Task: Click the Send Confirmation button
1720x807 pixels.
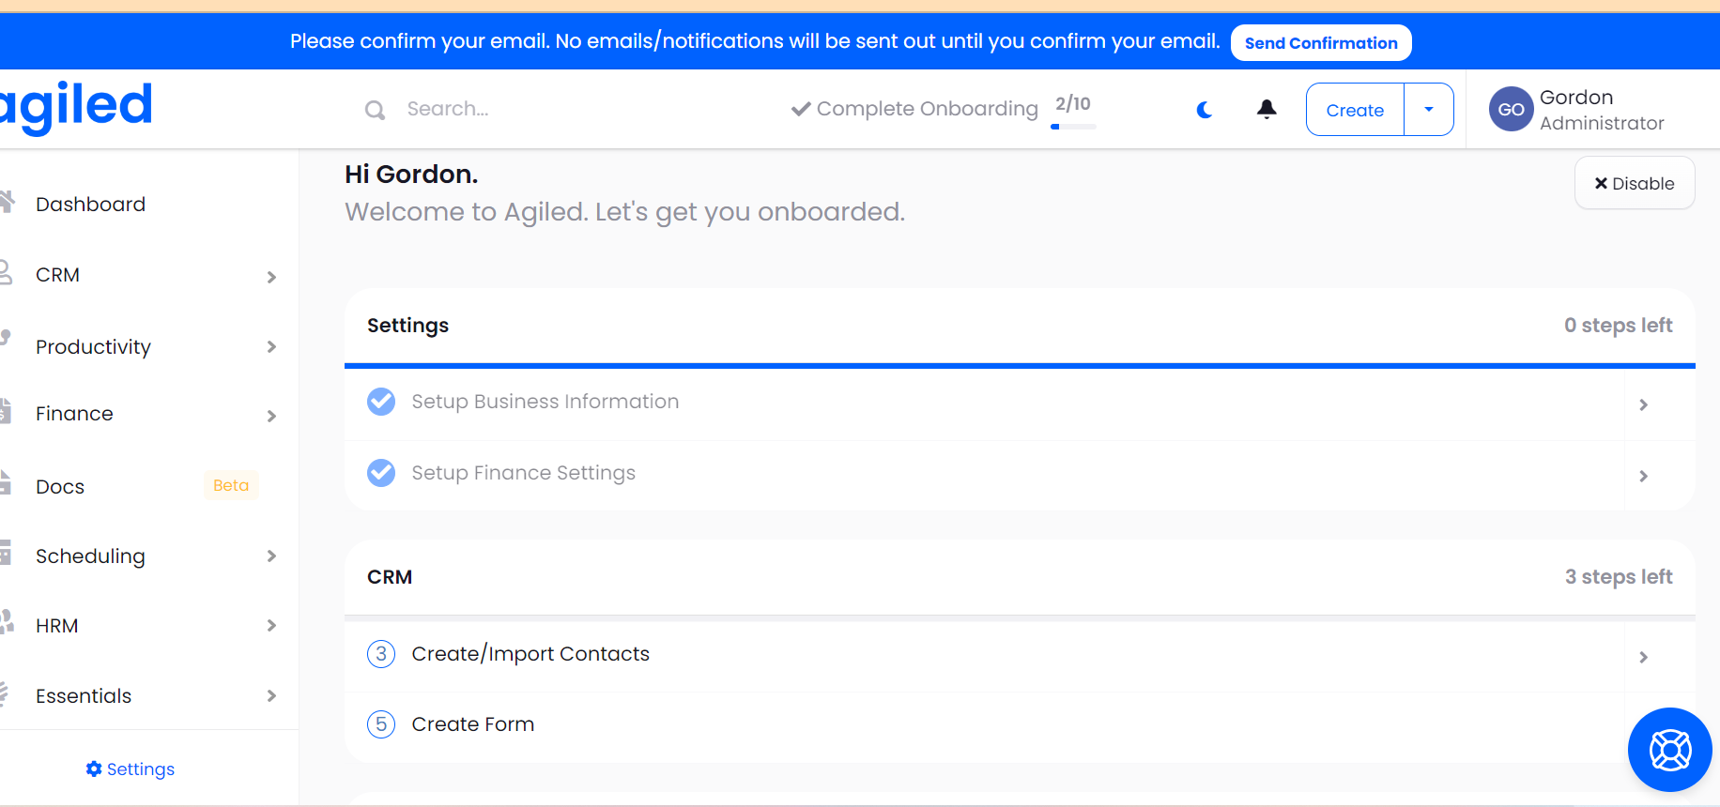Action: pyautogui.click(x=1320, y=43)
